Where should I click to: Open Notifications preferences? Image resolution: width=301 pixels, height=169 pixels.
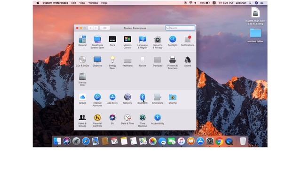tap(188, 41)
